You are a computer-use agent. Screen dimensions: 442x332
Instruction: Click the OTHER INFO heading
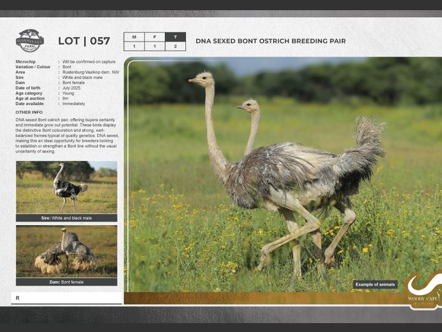[29, 112]
